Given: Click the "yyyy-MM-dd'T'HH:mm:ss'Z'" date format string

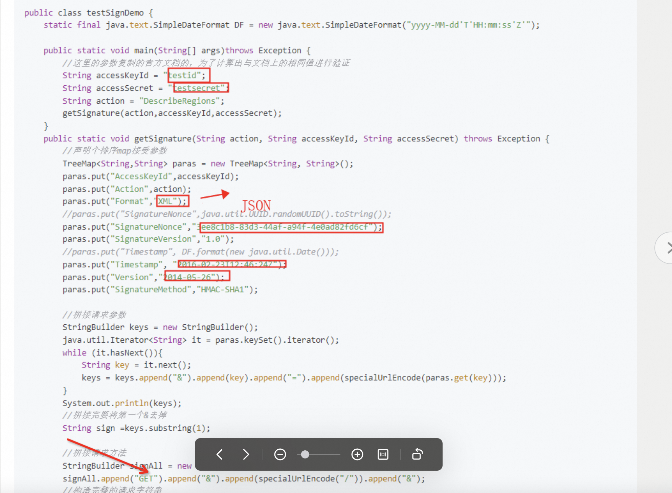Looking at the screenshot, I should pyautogui.click(x=468, y=25).
